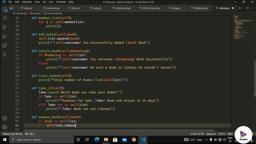Open editor More Actions ellipsis
This screenshot has height=144, width=256.
tap(252, 8)
